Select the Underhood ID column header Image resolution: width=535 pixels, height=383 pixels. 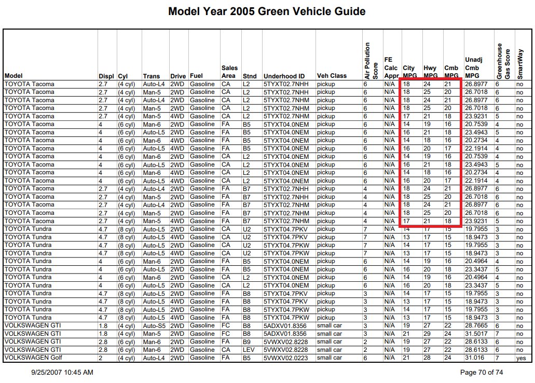(x=284, y=76)
